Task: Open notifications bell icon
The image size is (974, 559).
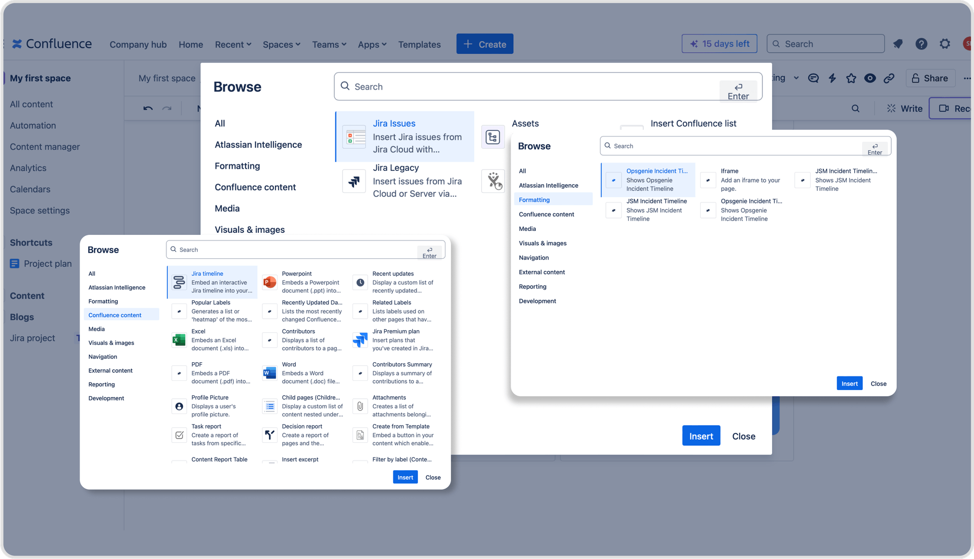Action: [x=898, y=44]
